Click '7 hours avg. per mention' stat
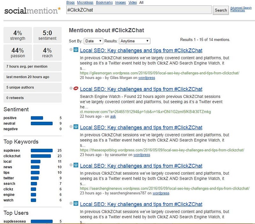The height and width of the screenshot is (224, 255). (33, 66)
